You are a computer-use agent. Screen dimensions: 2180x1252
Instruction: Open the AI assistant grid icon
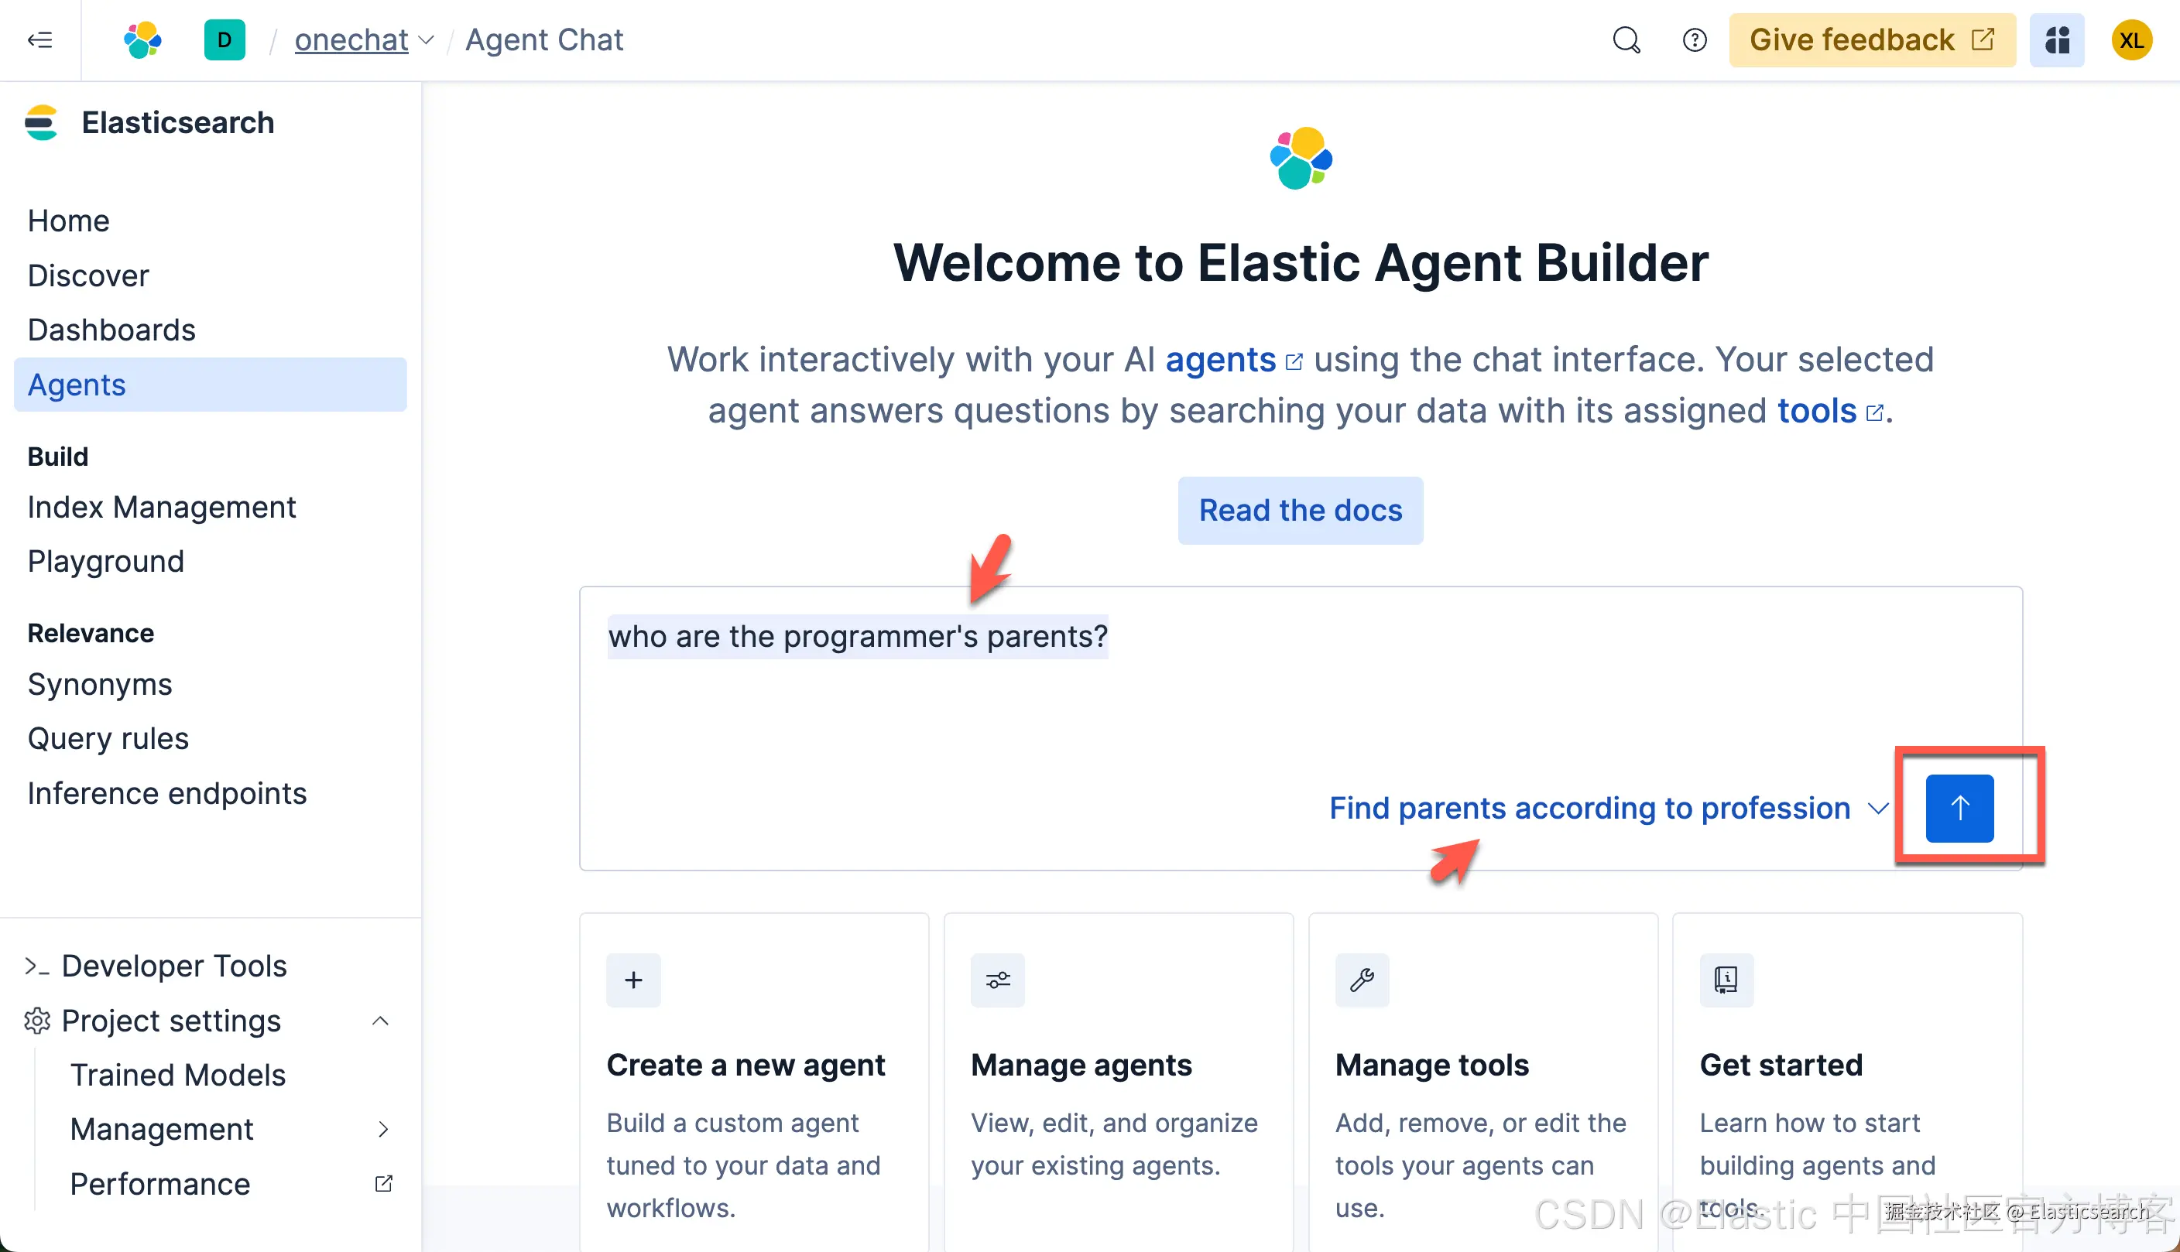[x=2057, y=39]
